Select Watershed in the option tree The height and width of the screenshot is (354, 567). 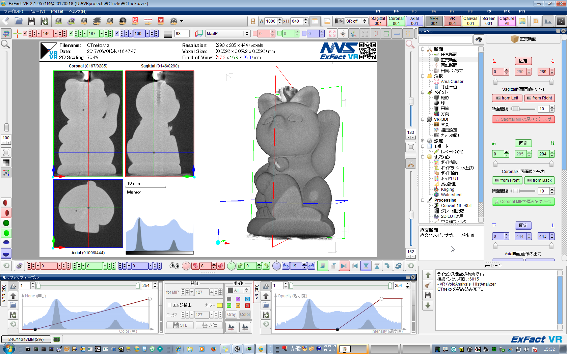pyautogui.click(x=451, y=195)
